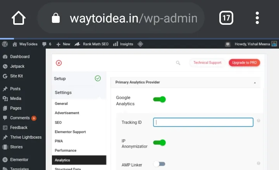
Task: Open the comments bubble icon showing 6
Action: click(46, 44)
